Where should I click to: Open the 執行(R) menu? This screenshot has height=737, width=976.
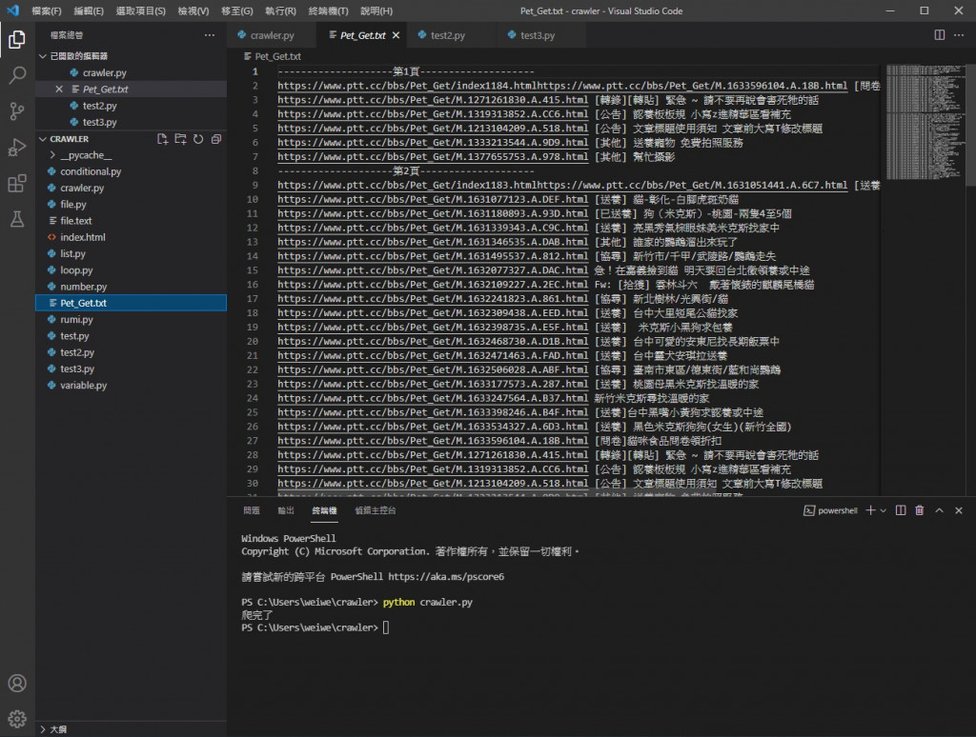coord(281,10)
